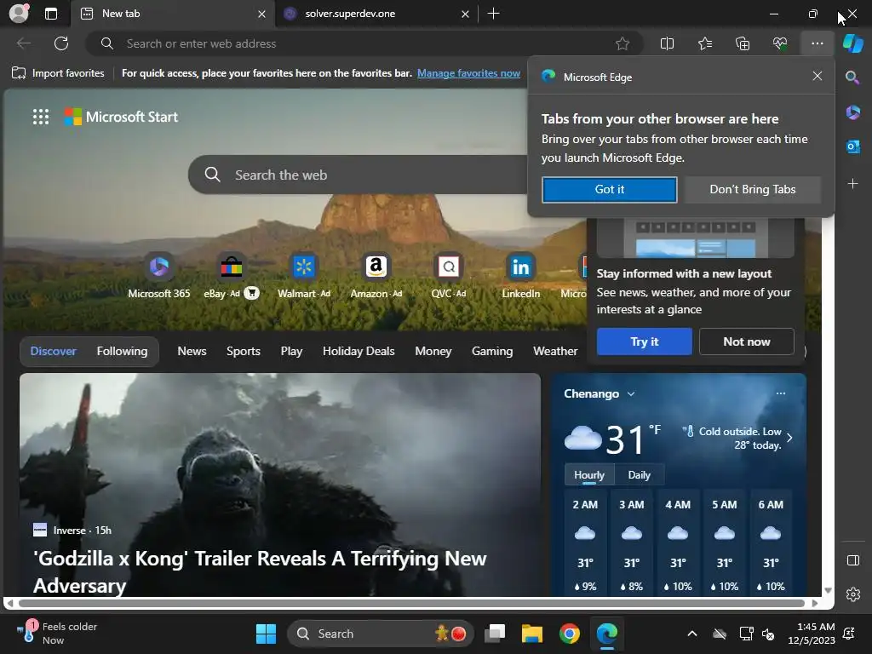Open Task View in taskbar
Screen dimensions: 872x654
(495, 634)
